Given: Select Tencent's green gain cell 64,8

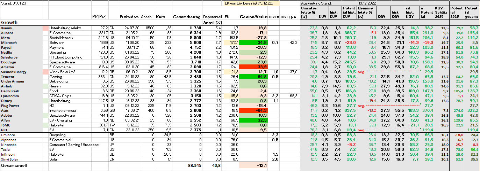Looking at the screenshot, I should [253, 77].
